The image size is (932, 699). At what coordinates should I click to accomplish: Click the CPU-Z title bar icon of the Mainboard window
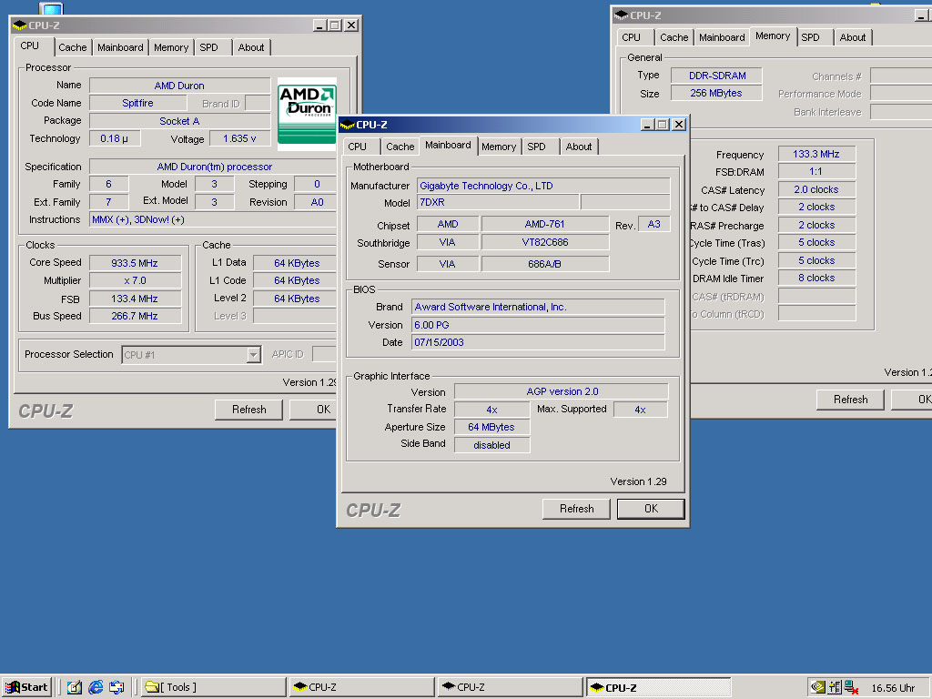[348, 125]
